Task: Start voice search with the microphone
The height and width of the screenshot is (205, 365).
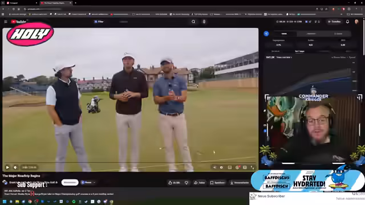Action: coord(204,22)
